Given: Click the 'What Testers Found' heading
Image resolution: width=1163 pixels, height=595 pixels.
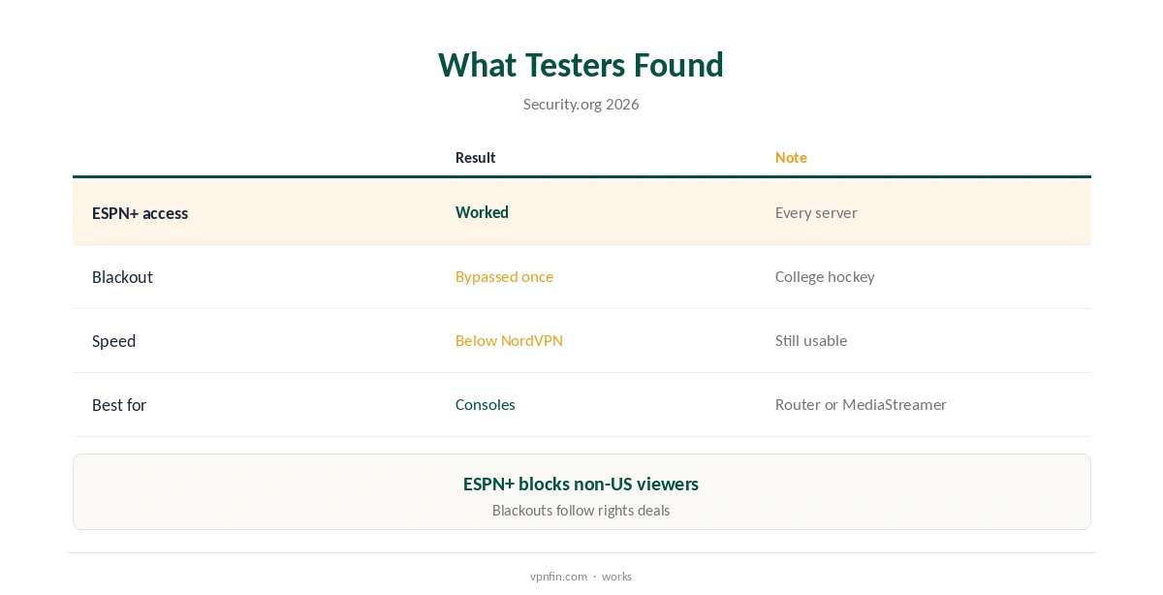Looking at the screenshot, I should (x=581, y=65).
